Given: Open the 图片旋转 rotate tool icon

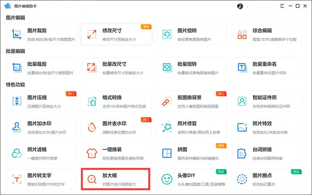Looking at the screenshot, I should click(167, 34).
